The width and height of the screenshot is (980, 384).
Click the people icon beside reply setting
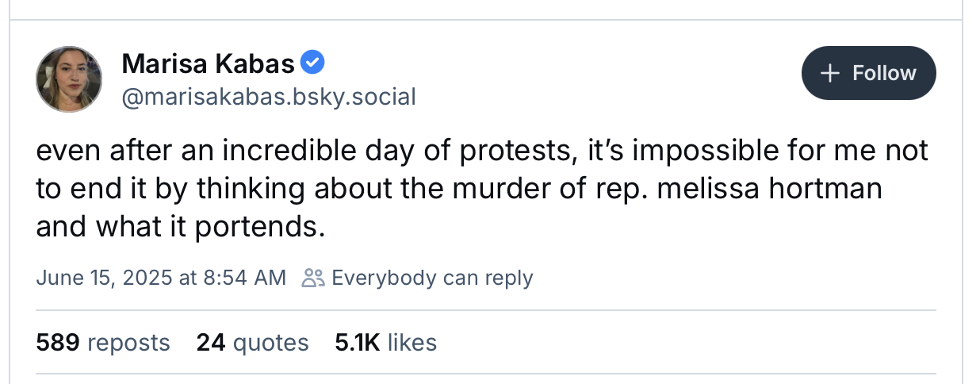point(313,278)
